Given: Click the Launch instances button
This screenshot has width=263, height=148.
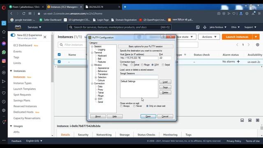Looking at the screenshot, I should pyautogui.click(x=237, y=37).
